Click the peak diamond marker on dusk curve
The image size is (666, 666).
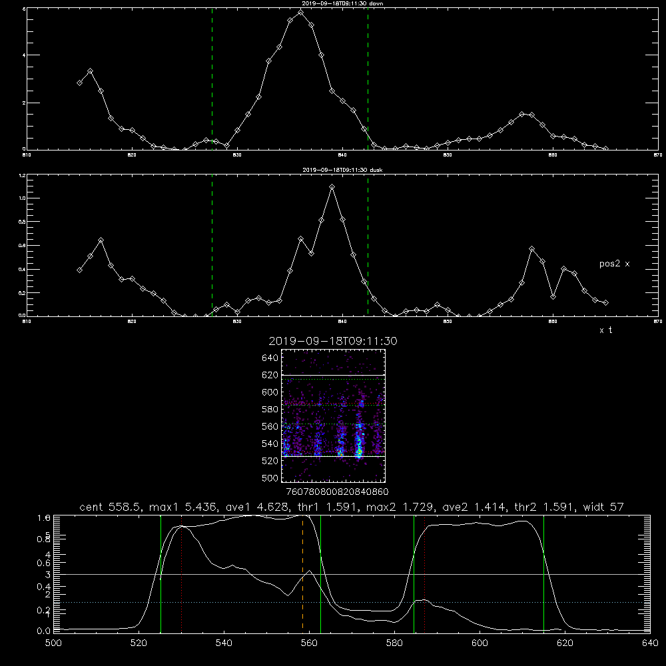[332, 187]
